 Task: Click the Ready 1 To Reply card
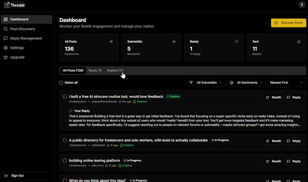coord(214,48)
